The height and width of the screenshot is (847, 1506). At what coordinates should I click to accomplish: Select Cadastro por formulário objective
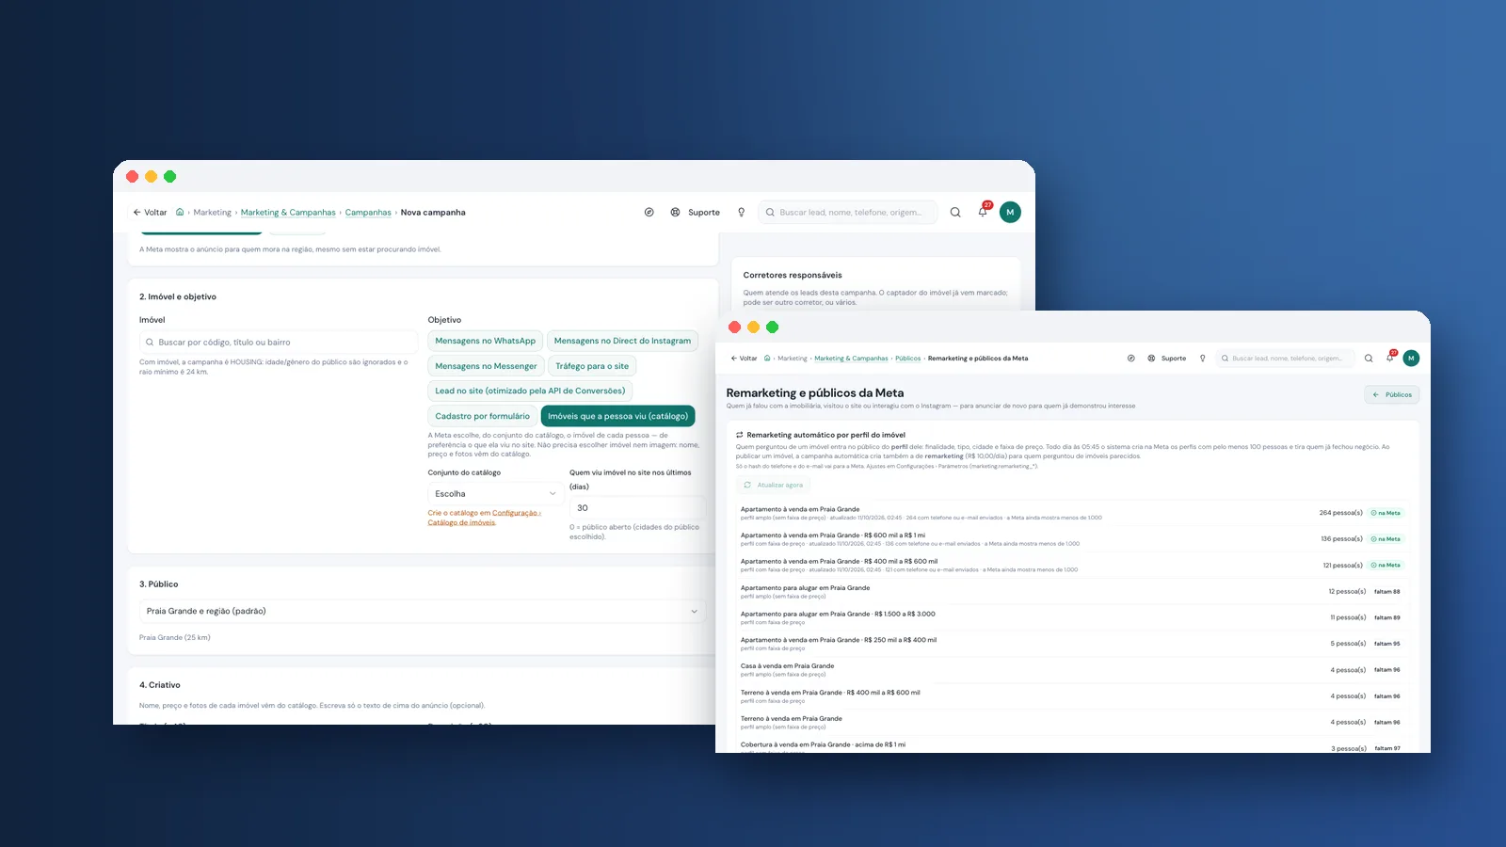tap(482, 416)
